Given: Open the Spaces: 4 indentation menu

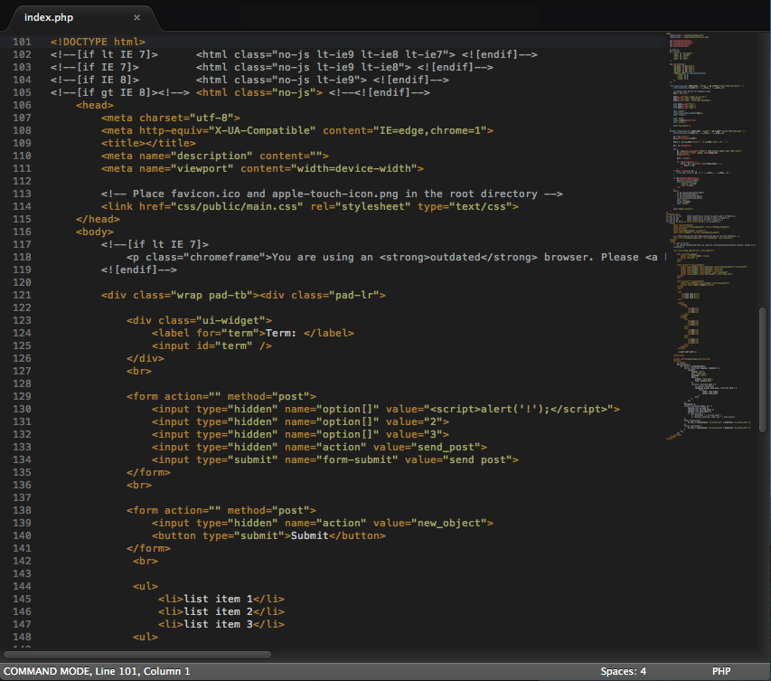Looking at the screenshot, I should point(623,671).
